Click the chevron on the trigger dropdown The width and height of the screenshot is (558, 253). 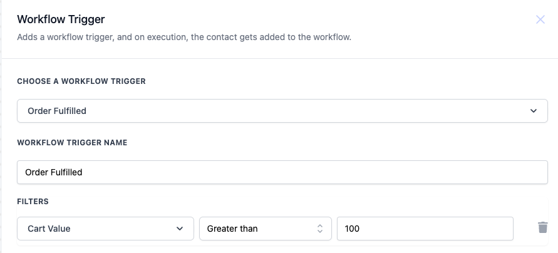click(x=534, y=111)
